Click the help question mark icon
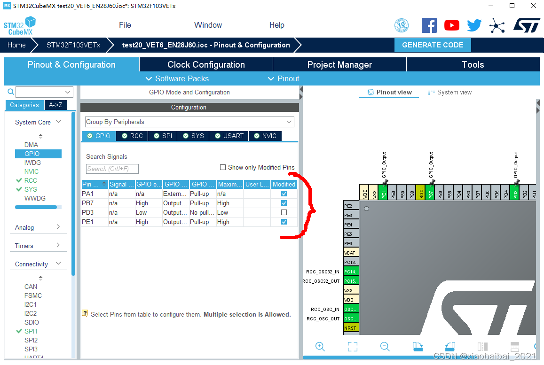 point(85,313)
